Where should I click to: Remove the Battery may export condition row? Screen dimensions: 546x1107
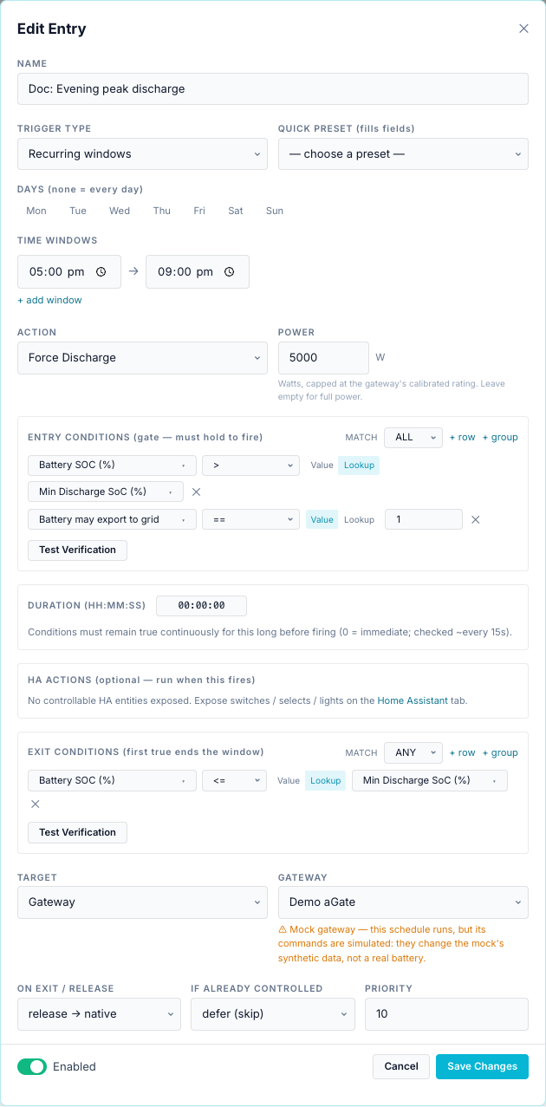point(475,519)
